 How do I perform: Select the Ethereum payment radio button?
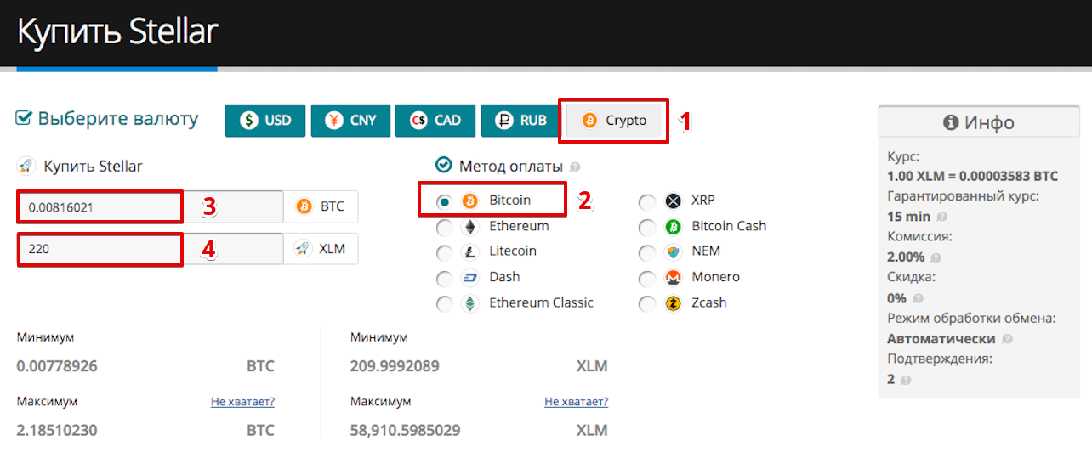pyautogui.click(x=444, y=227)
